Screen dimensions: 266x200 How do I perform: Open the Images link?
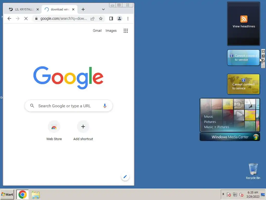[111, 31]
